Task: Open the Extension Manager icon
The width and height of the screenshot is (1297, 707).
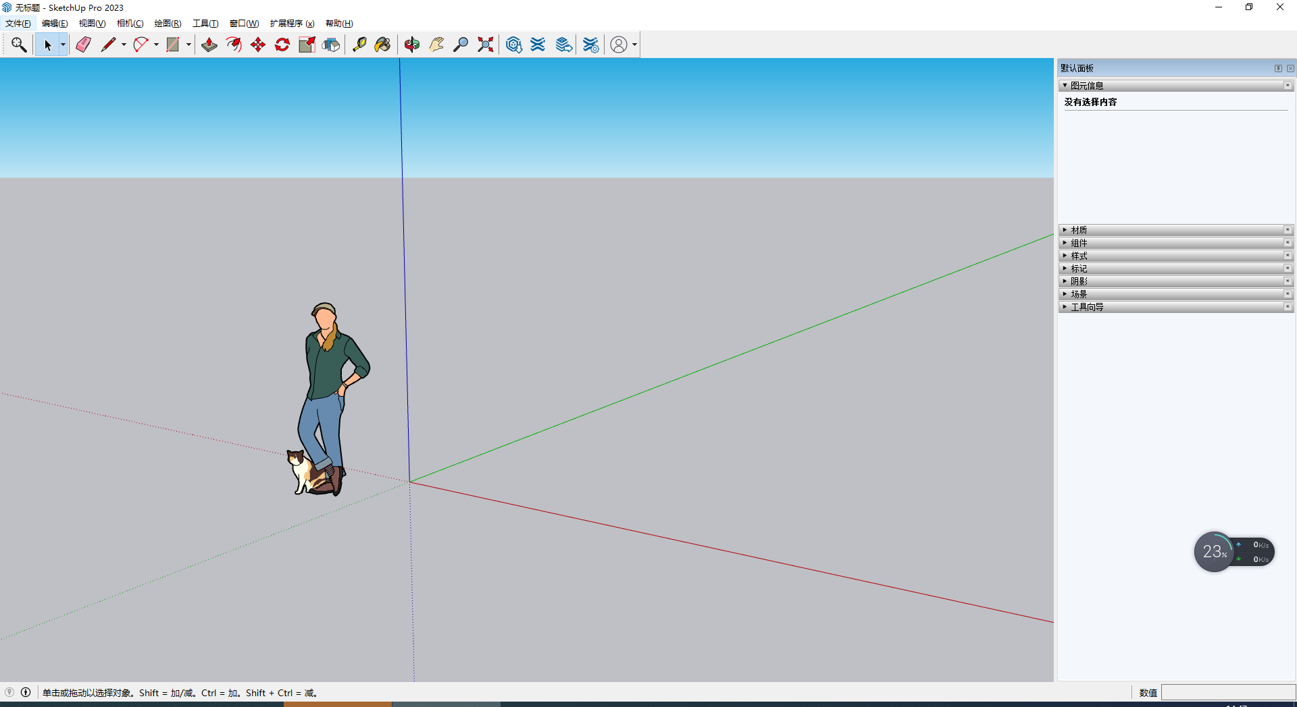Action: pos(590,45)
